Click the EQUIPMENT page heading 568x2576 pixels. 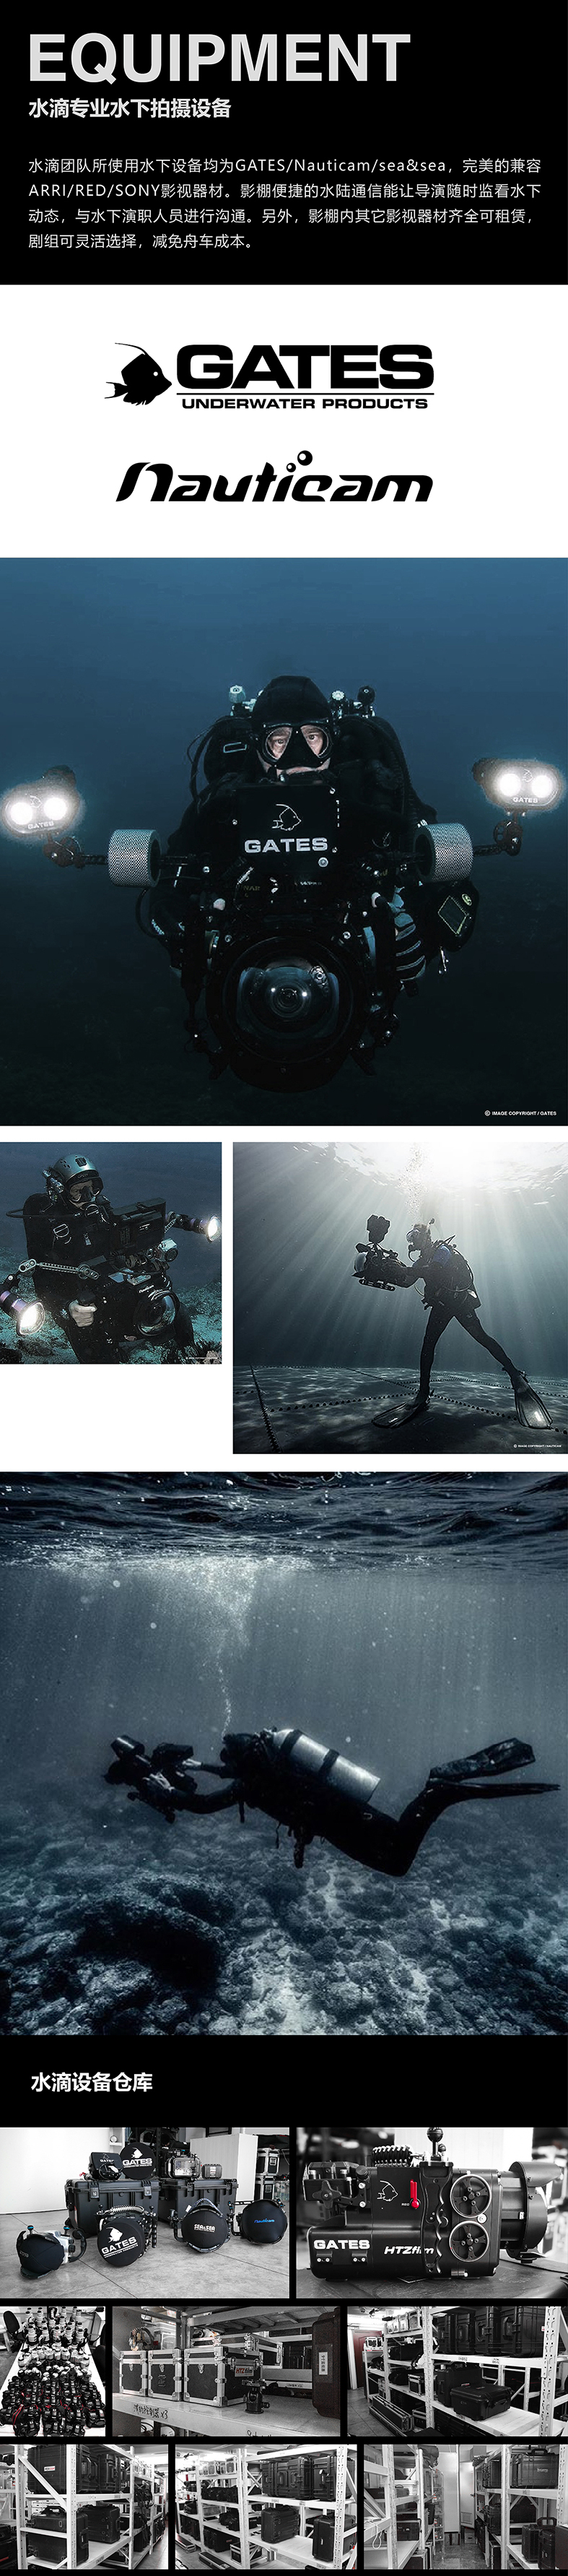219,58
